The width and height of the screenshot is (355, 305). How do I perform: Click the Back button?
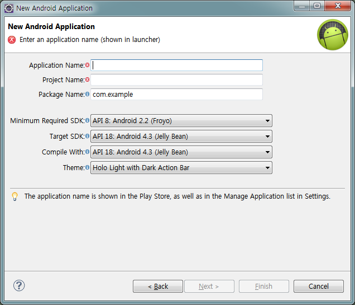coord(158,286)
